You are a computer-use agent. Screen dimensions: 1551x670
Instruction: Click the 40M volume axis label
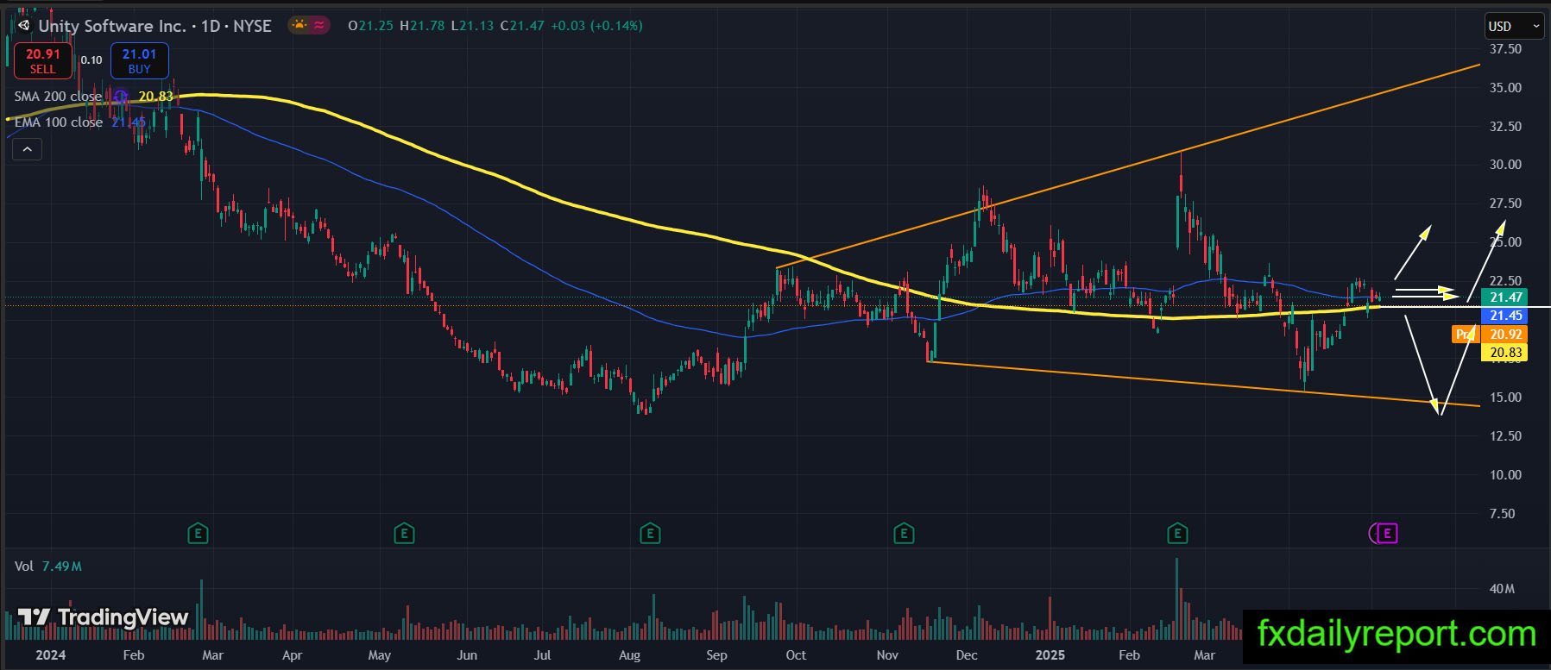1503,589
